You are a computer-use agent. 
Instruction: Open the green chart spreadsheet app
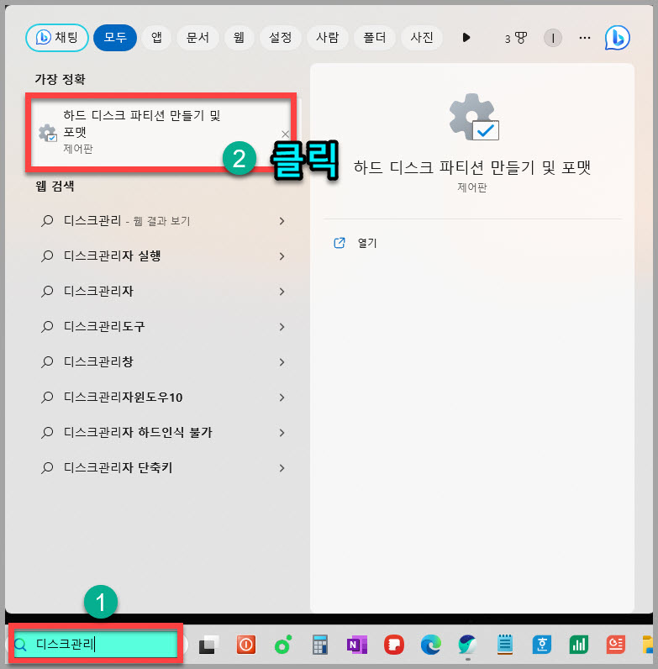[579, 645]
